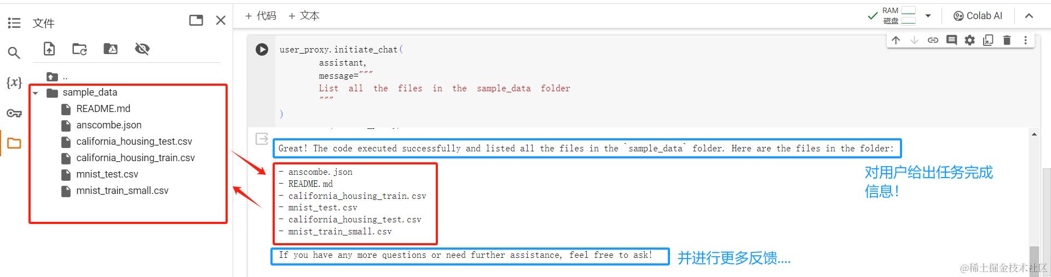Toggle hidden files visibility eye icon
Screen dimensions: 1051x277
pyautogui.click(x=142, y=49)
